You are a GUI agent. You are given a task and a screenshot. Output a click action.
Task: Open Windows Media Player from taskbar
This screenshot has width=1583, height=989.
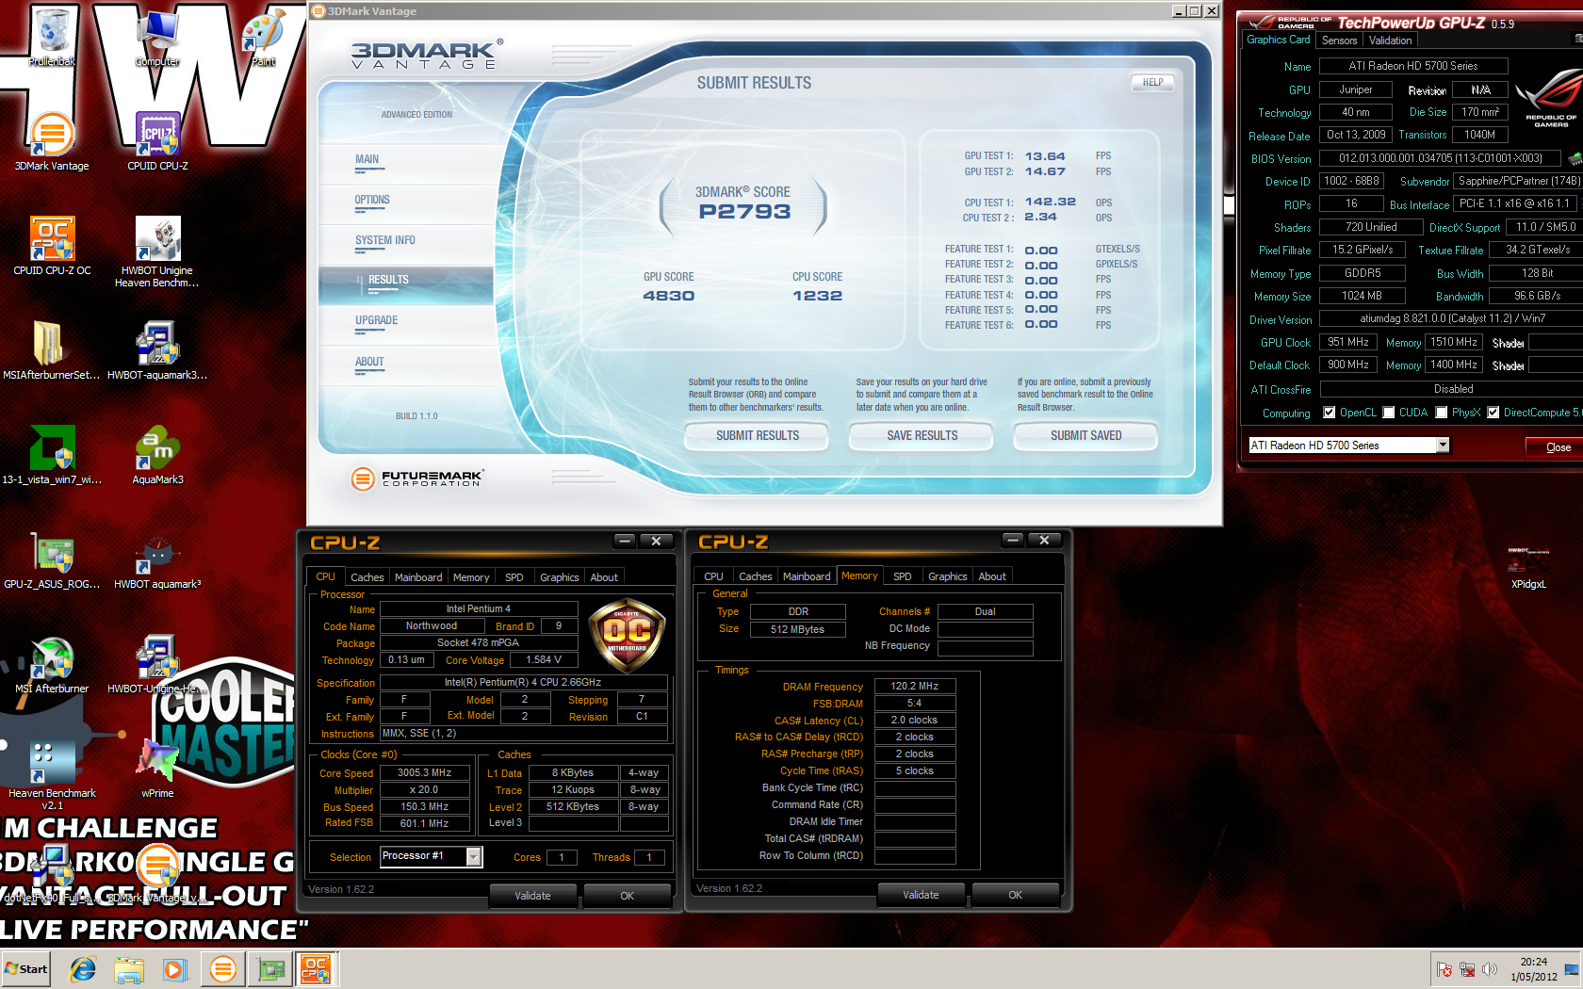pos(174,969)
